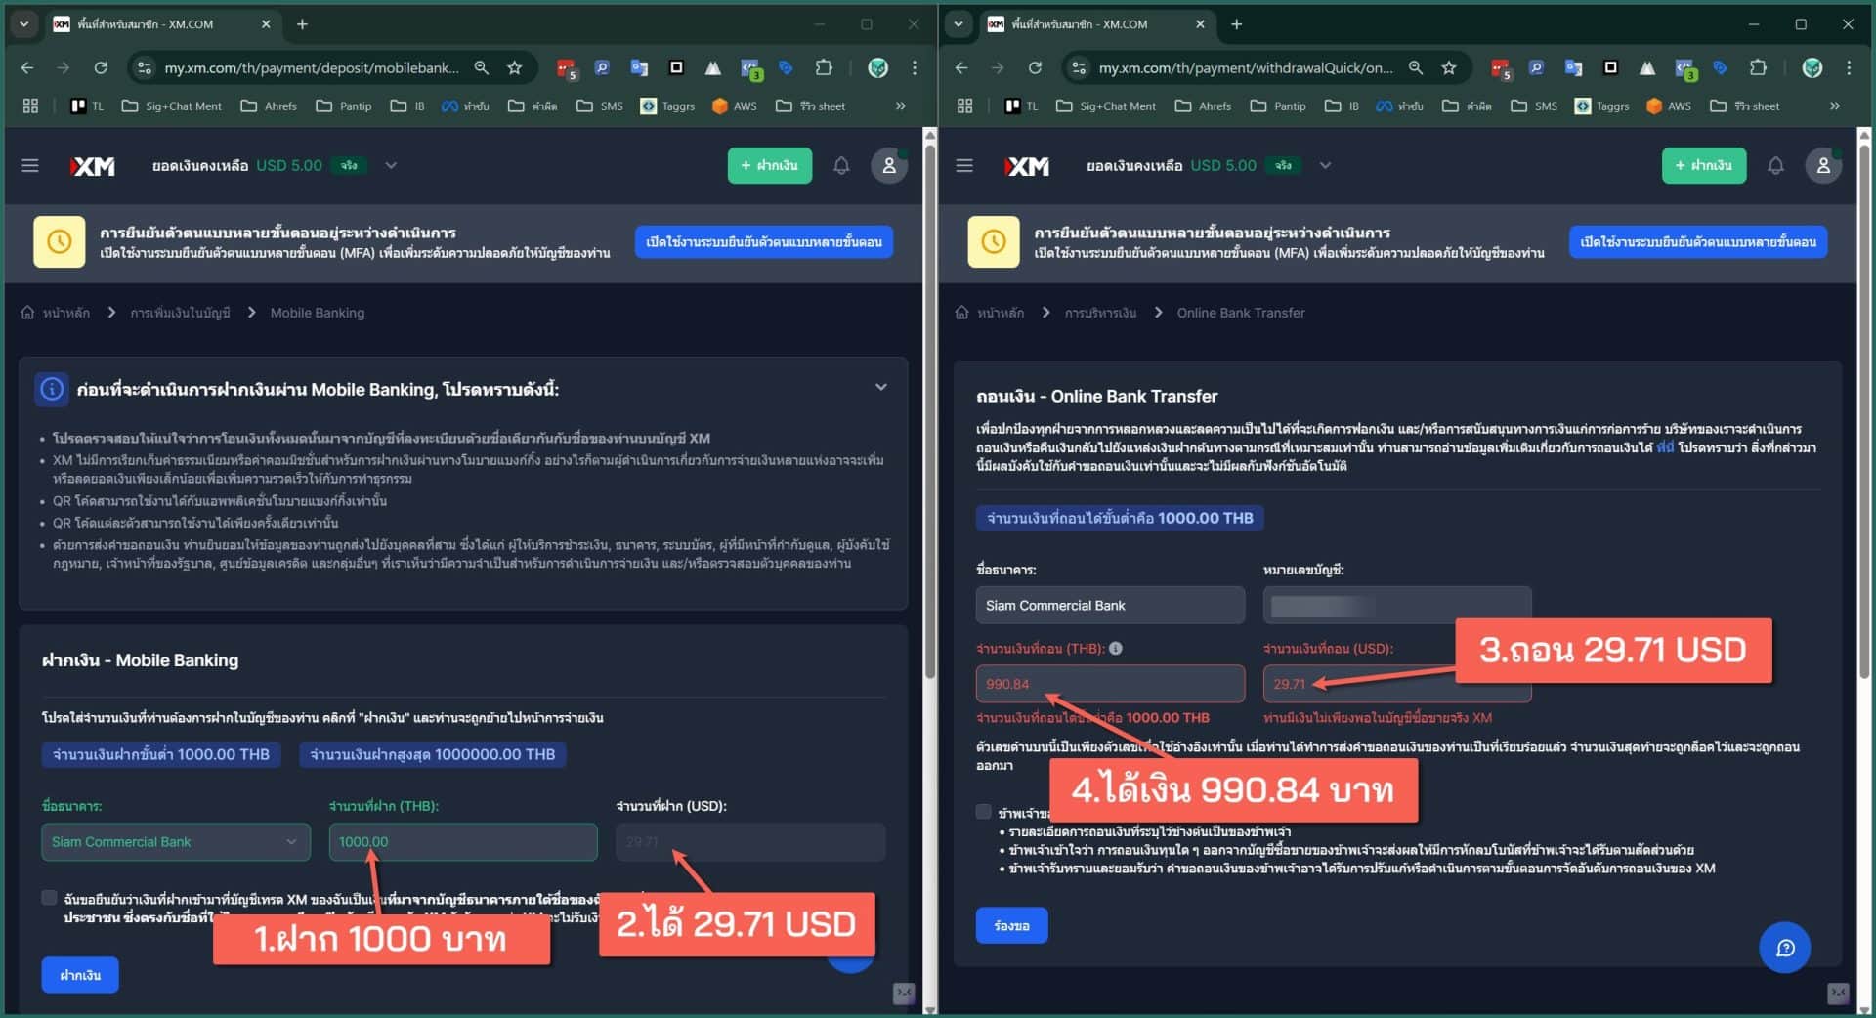
Task: Click blue MFA enable button in left window
Action: (x=764, y=241)
